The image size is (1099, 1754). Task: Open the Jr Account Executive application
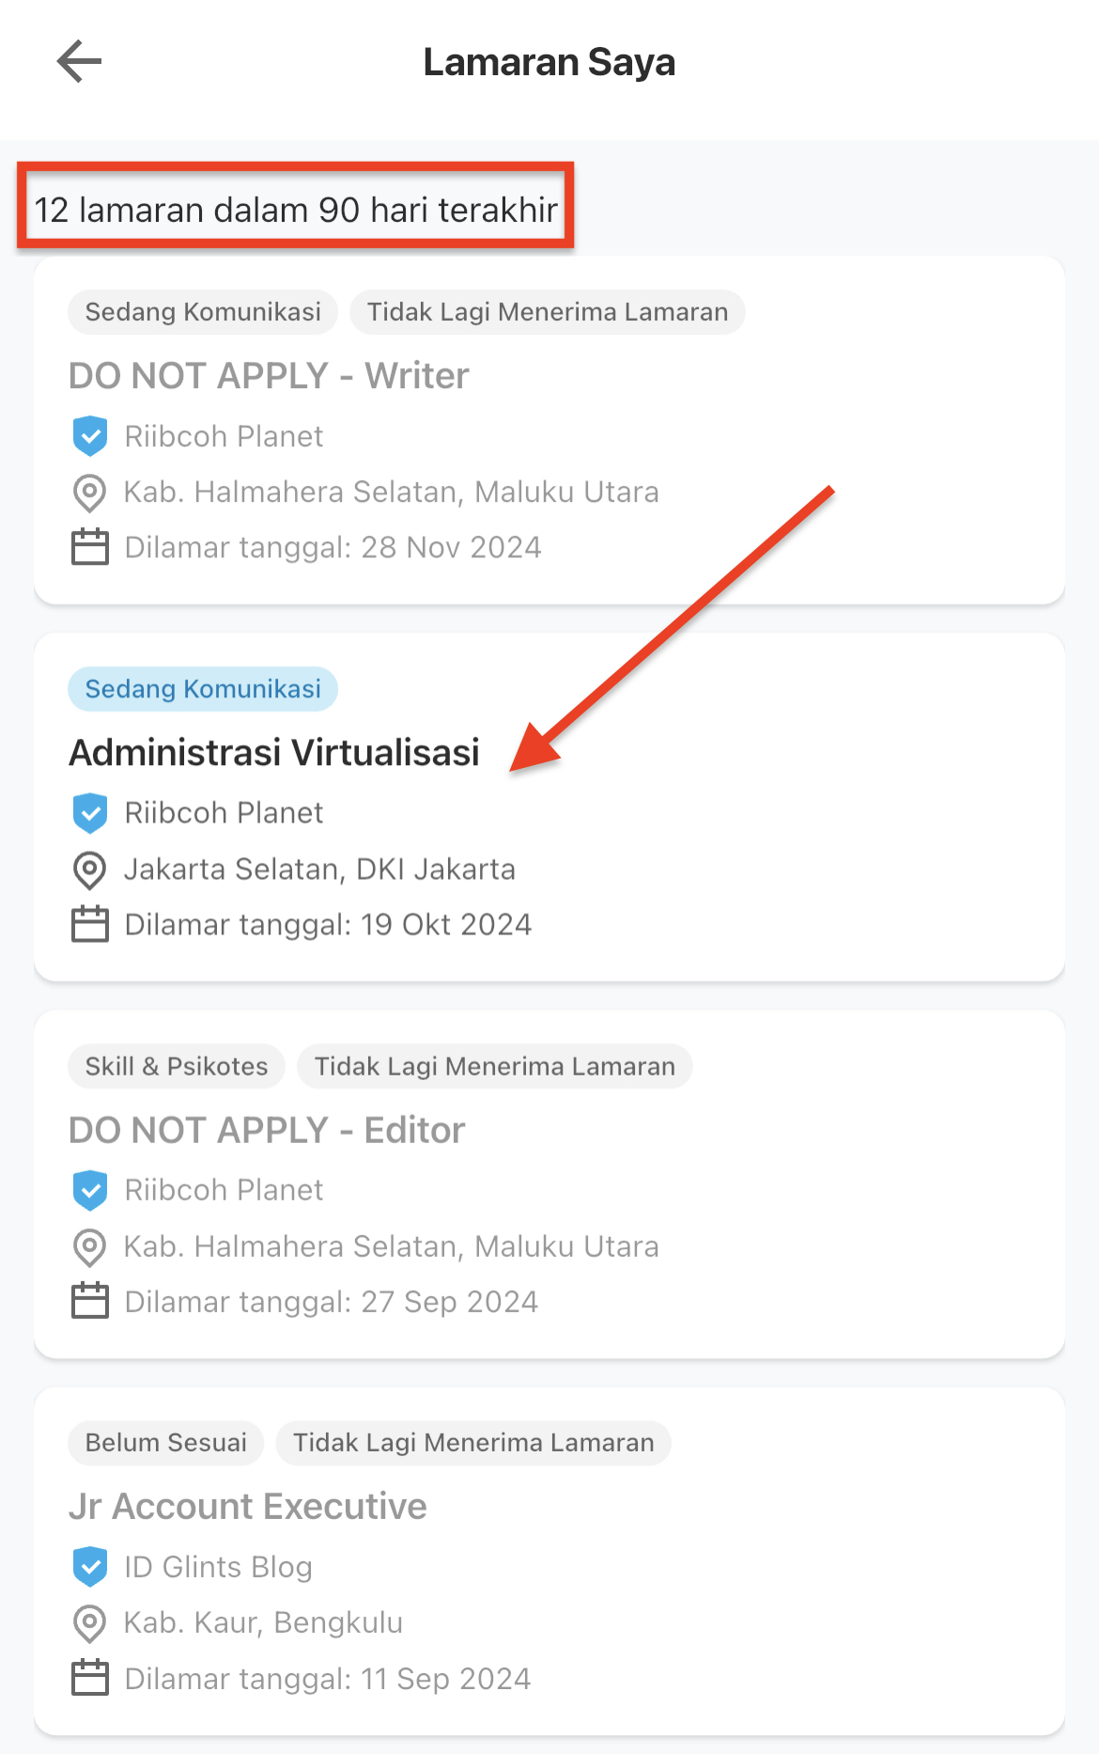click(x=549, y=1561)
